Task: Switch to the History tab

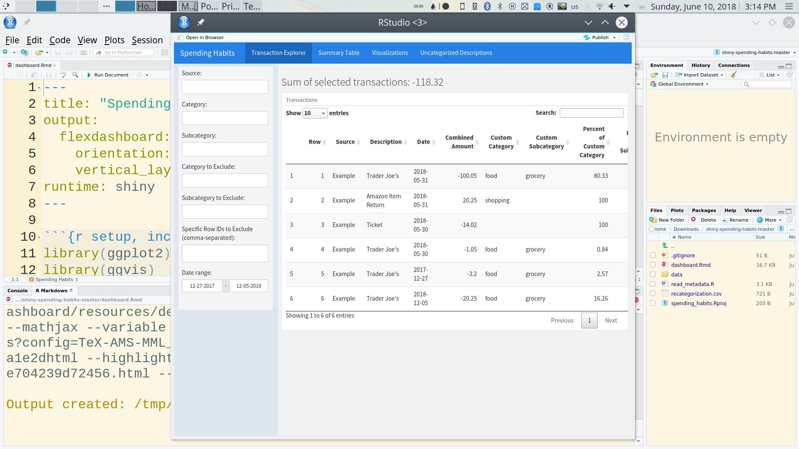Action: click(x=701, y=65)
